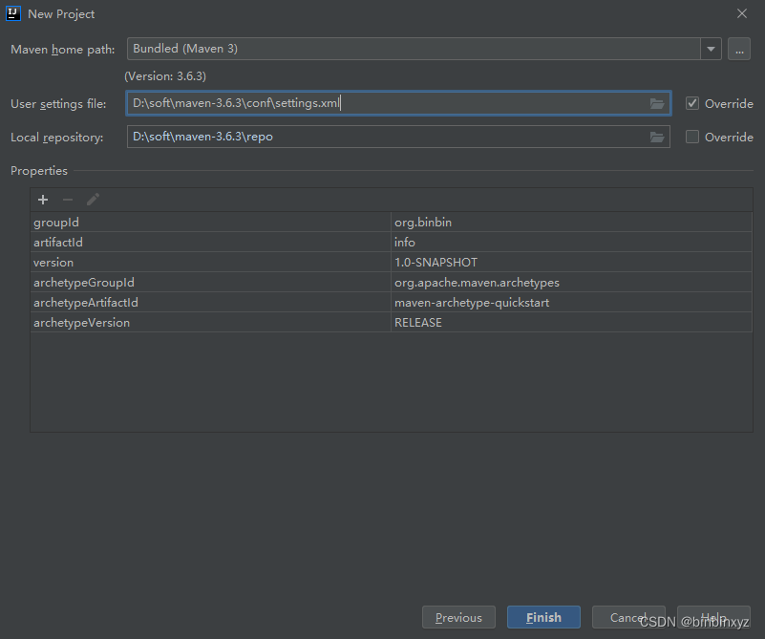The width and height of the screenshot is (765, 639).
Task: Click the info value cell
Action: (571, 242)
